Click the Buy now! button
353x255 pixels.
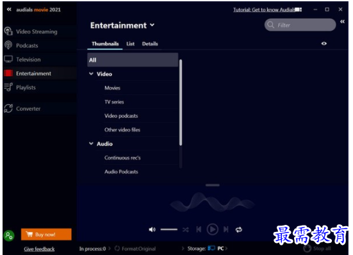tap(46, 234)
